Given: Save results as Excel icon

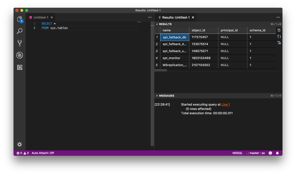Looking at the screenshot, I should coord(279,43).
